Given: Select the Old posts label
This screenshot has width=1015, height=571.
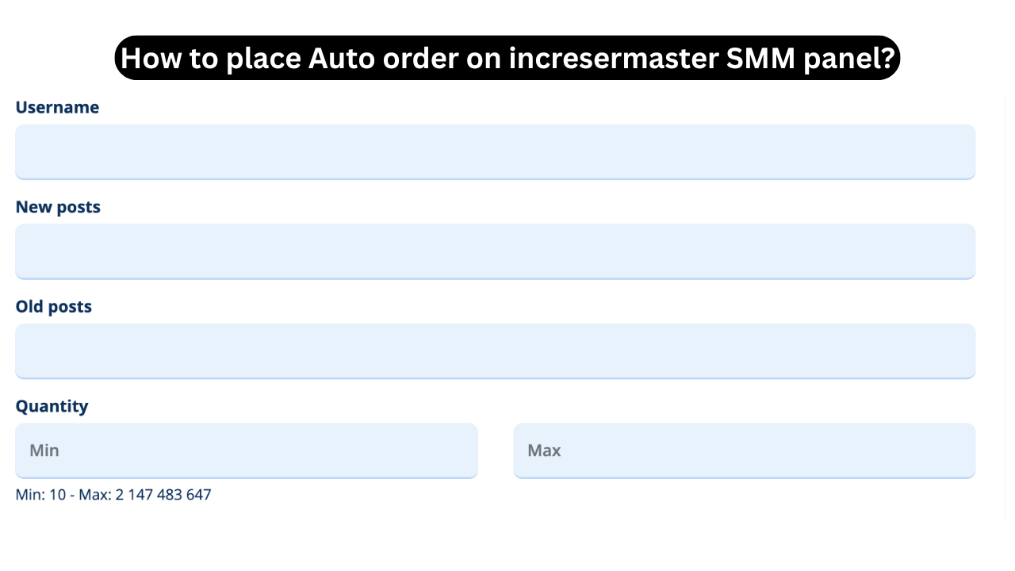Looking at the screenshot, I should pos(53,306).
